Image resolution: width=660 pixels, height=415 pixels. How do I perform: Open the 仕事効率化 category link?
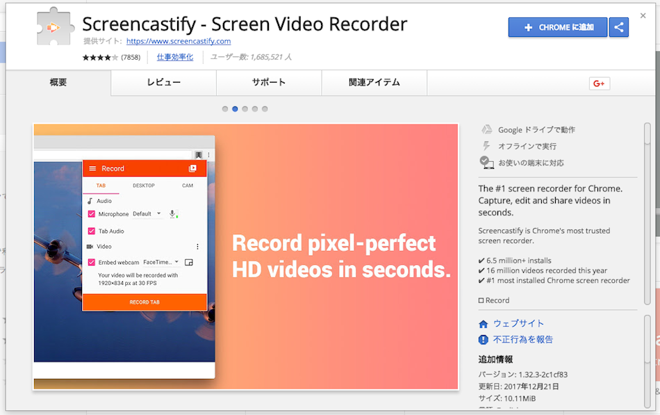[x=175, y=57]
